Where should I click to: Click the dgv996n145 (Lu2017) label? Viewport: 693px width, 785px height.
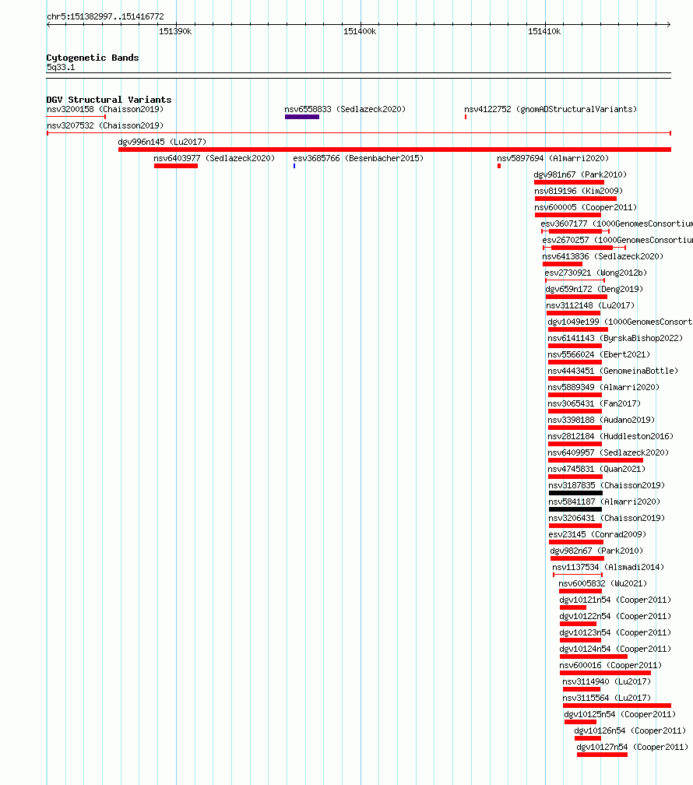pyautogui.click(x=162, y=143)
